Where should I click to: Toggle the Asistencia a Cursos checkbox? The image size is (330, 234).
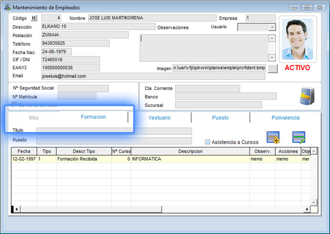(208, 142)
